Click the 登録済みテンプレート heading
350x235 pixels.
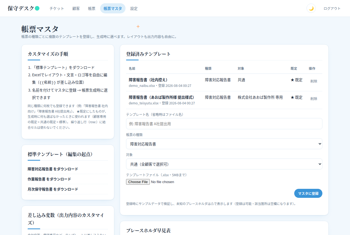(148, 54)
